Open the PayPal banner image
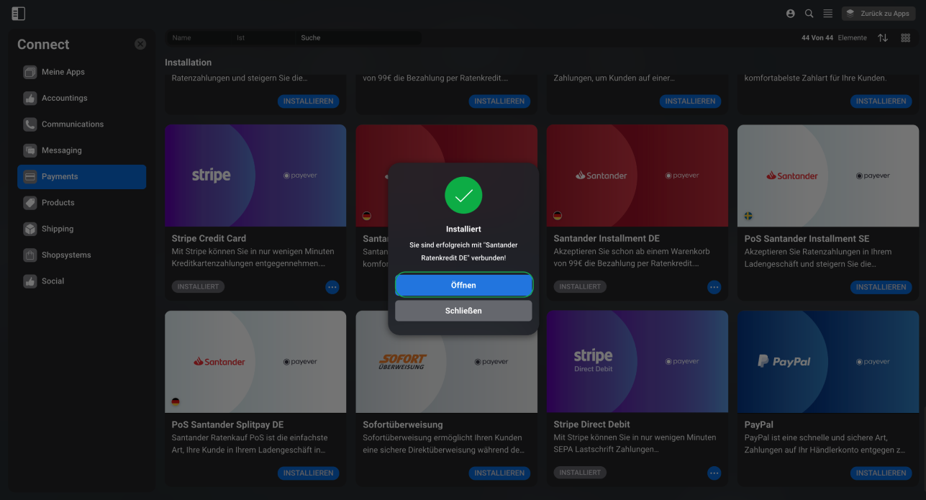The image size is (926, 500). coord(828,362)
